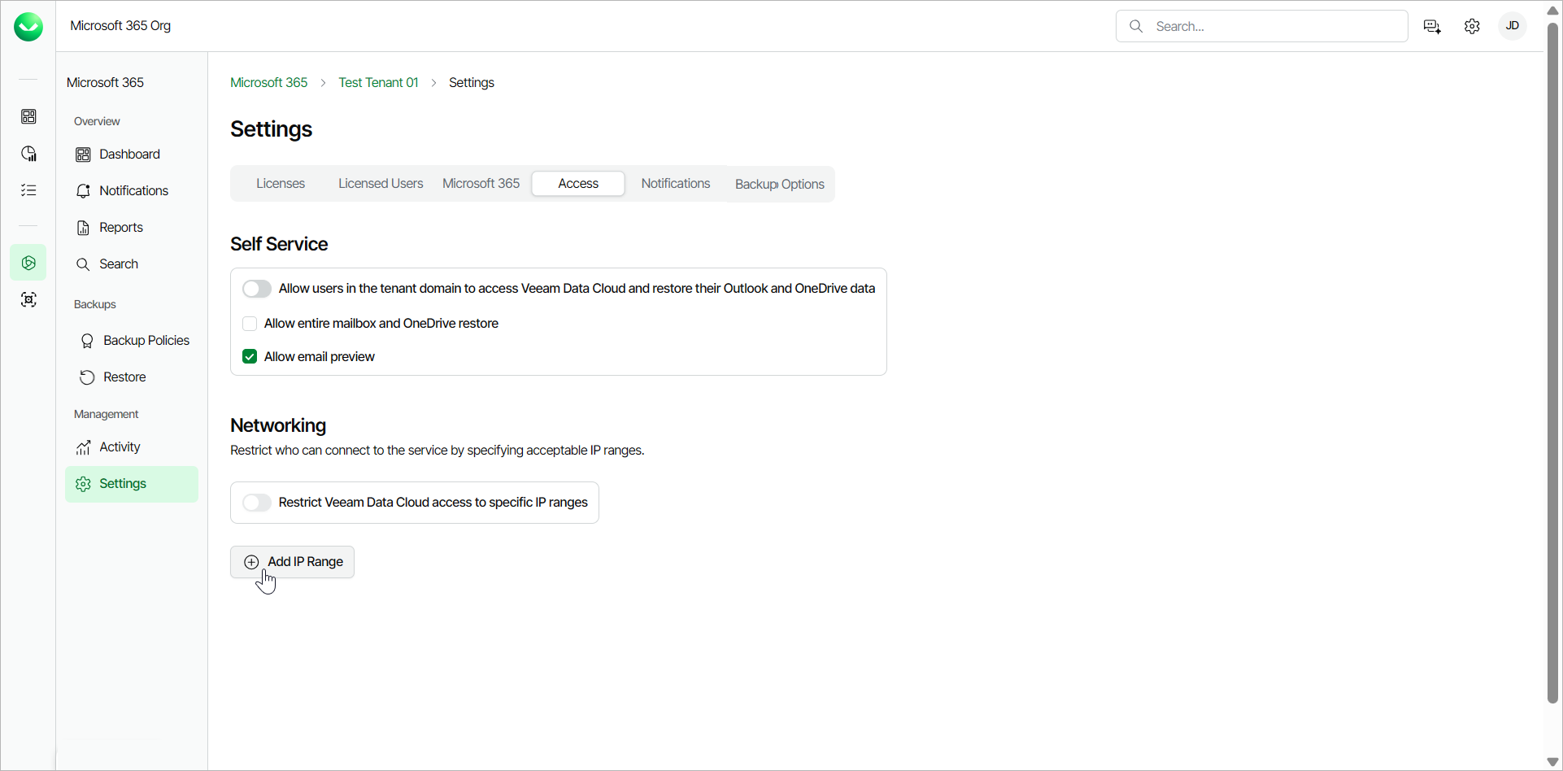Switch to the Backup Options tab
Image resolution: width=1563 pixels, height=771 pixels.
tap(779, 185)
